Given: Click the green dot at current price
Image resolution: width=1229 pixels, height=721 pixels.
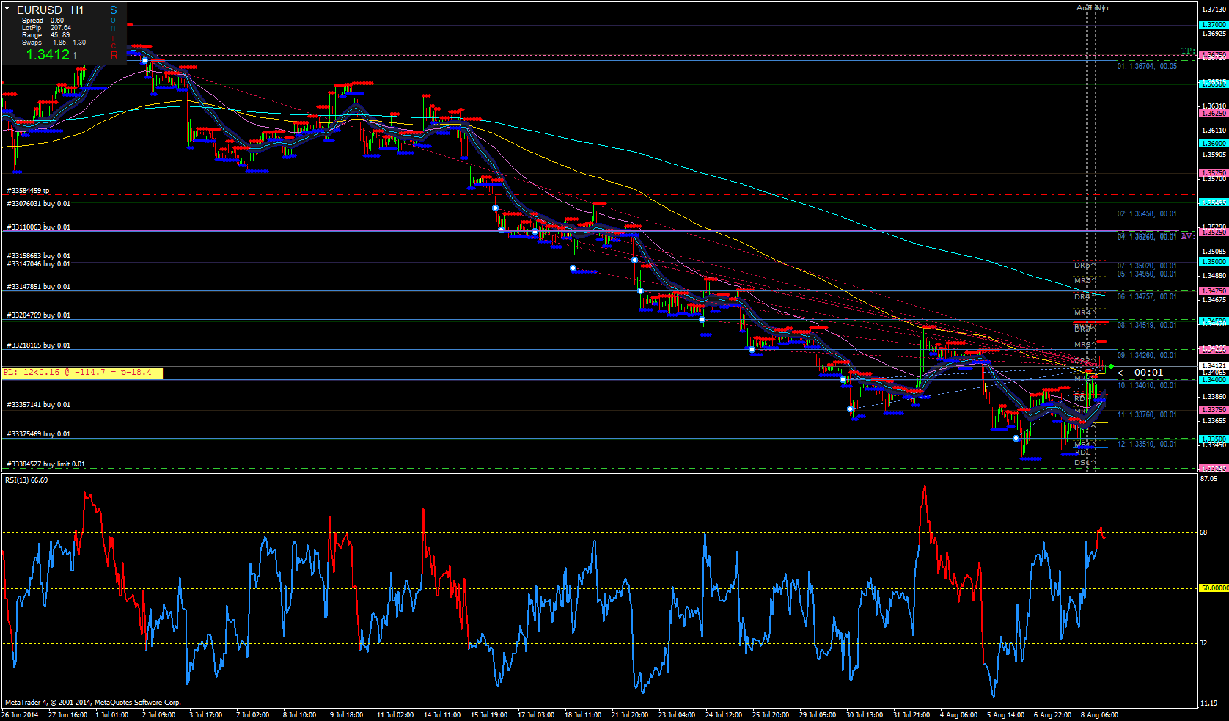Looking at the screenshot, I should [x=1112, y=367].
